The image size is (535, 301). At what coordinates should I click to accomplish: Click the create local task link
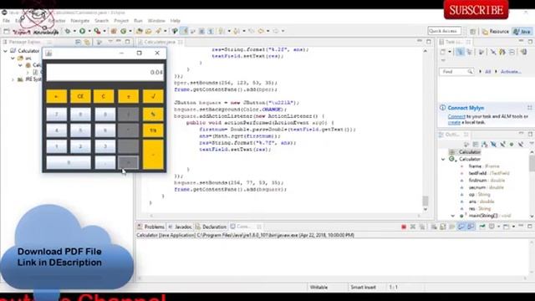point(454,122)
